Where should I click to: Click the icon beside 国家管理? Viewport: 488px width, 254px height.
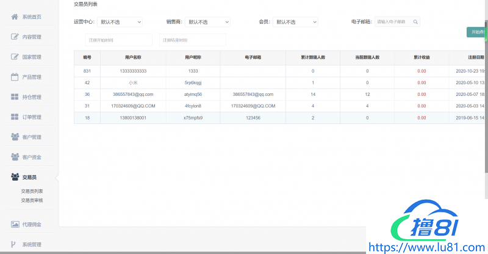tap(15, 57)
